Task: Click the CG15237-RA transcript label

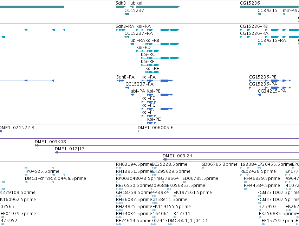Action: 139,33
